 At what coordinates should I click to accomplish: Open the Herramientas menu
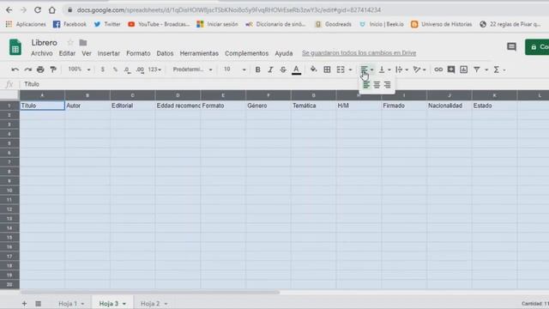pos(199,53)
